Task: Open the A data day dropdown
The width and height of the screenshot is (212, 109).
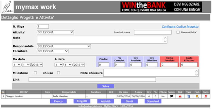Action: tap(59, 65)
